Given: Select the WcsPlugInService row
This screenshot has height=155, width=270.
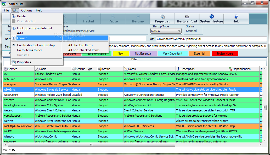Looking at the screenshot, I should (x=133, y=105).
